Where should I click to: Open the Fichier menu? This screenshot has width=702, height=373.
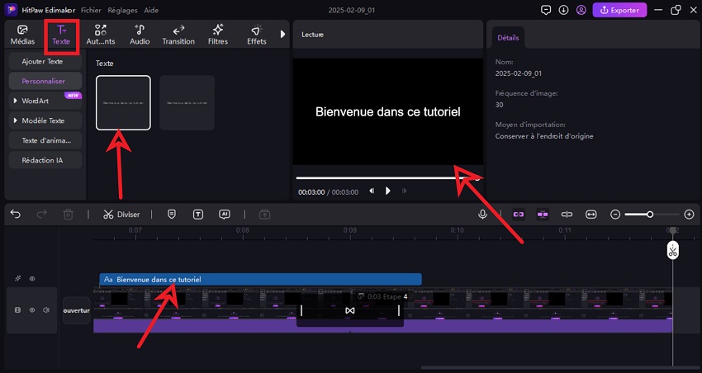pos(91,11)
